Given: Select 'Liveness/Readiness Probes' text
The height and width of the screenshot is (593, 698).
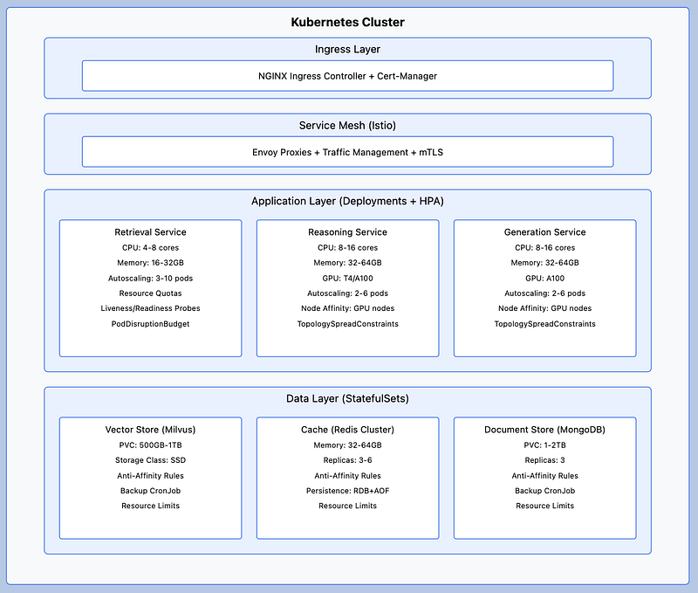Looking at the screenshot, I should [150, 308].
